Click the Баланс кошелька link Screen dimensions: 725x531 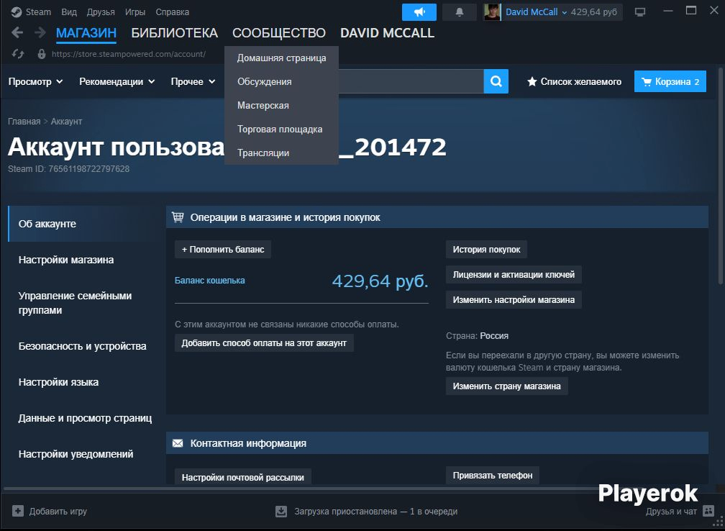click(210, 281)
